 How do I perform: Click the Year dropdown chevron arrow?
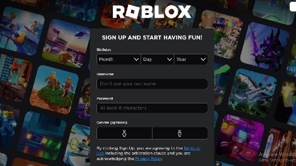[203, 59]
